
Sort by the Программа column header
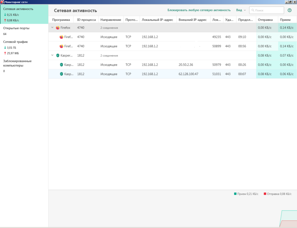pyautogui.click(x=61, y=20)
